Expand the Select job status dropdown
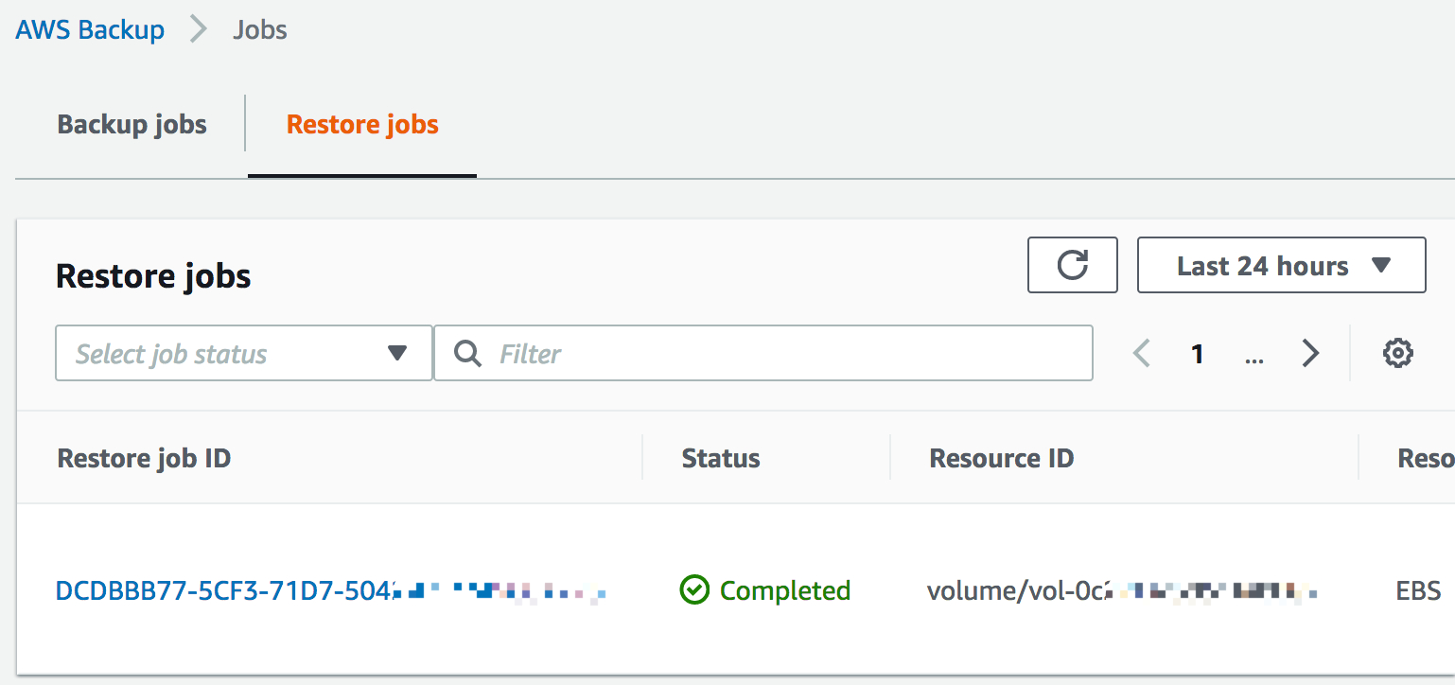Image resolution: width=1455 pixels, height=685 pixels. click(x=244, y=353)
